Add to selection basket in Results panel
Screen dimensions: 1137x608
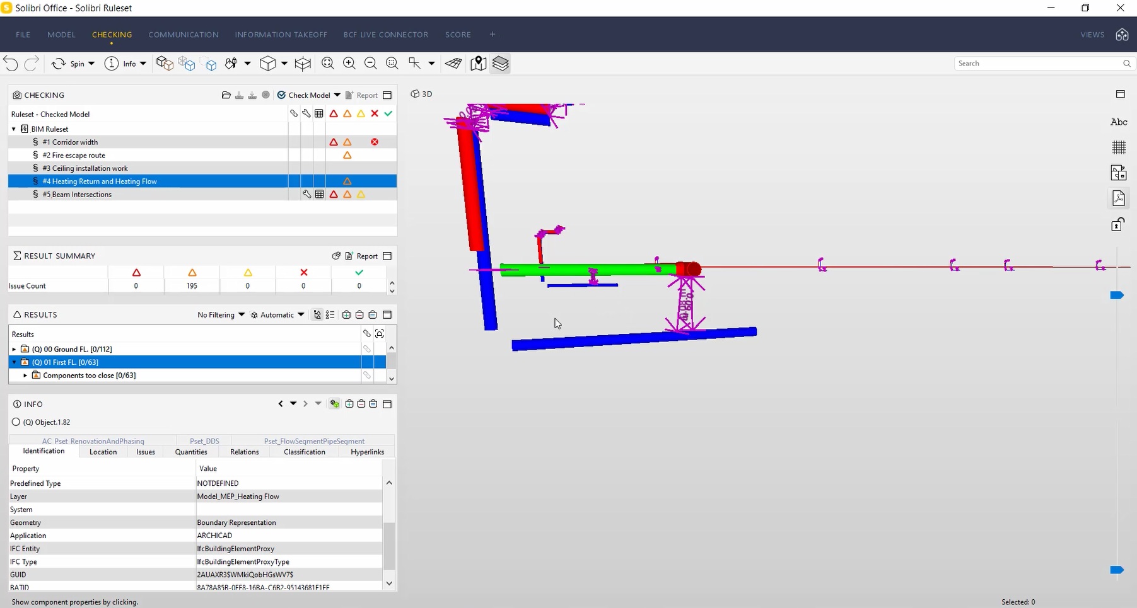[346, 314]
